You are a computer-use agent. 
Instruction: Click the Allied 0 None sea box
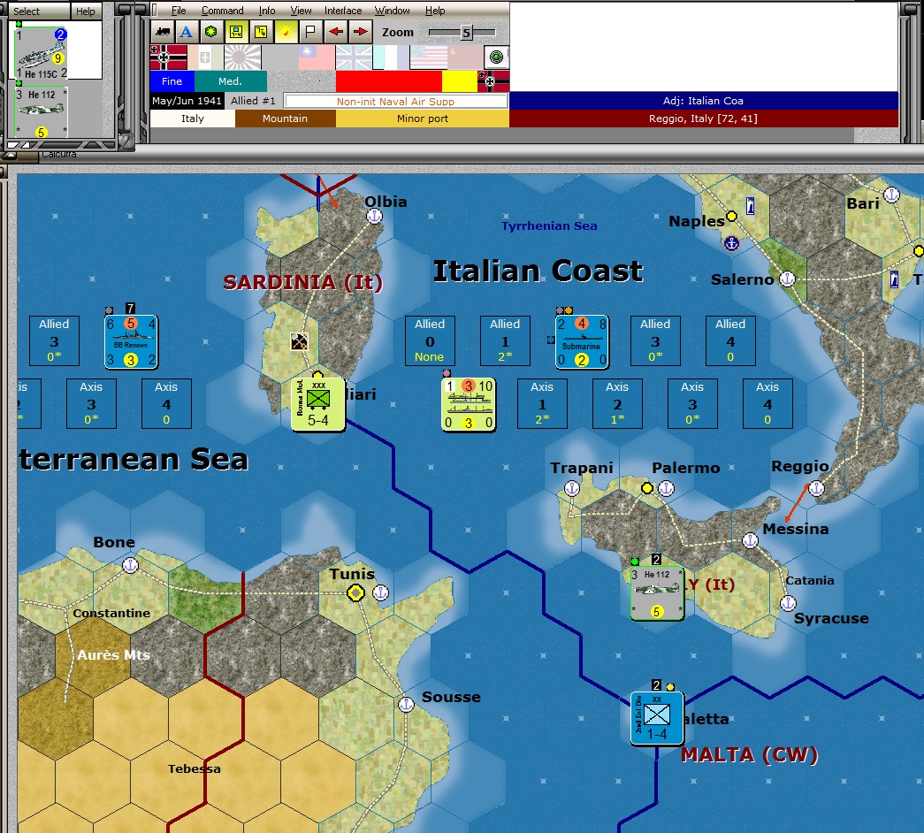[430, 340]
